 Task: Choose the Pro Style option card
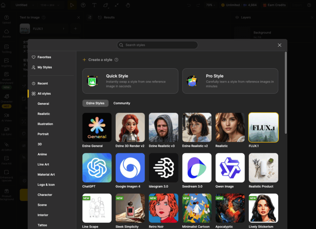[230, 81]
